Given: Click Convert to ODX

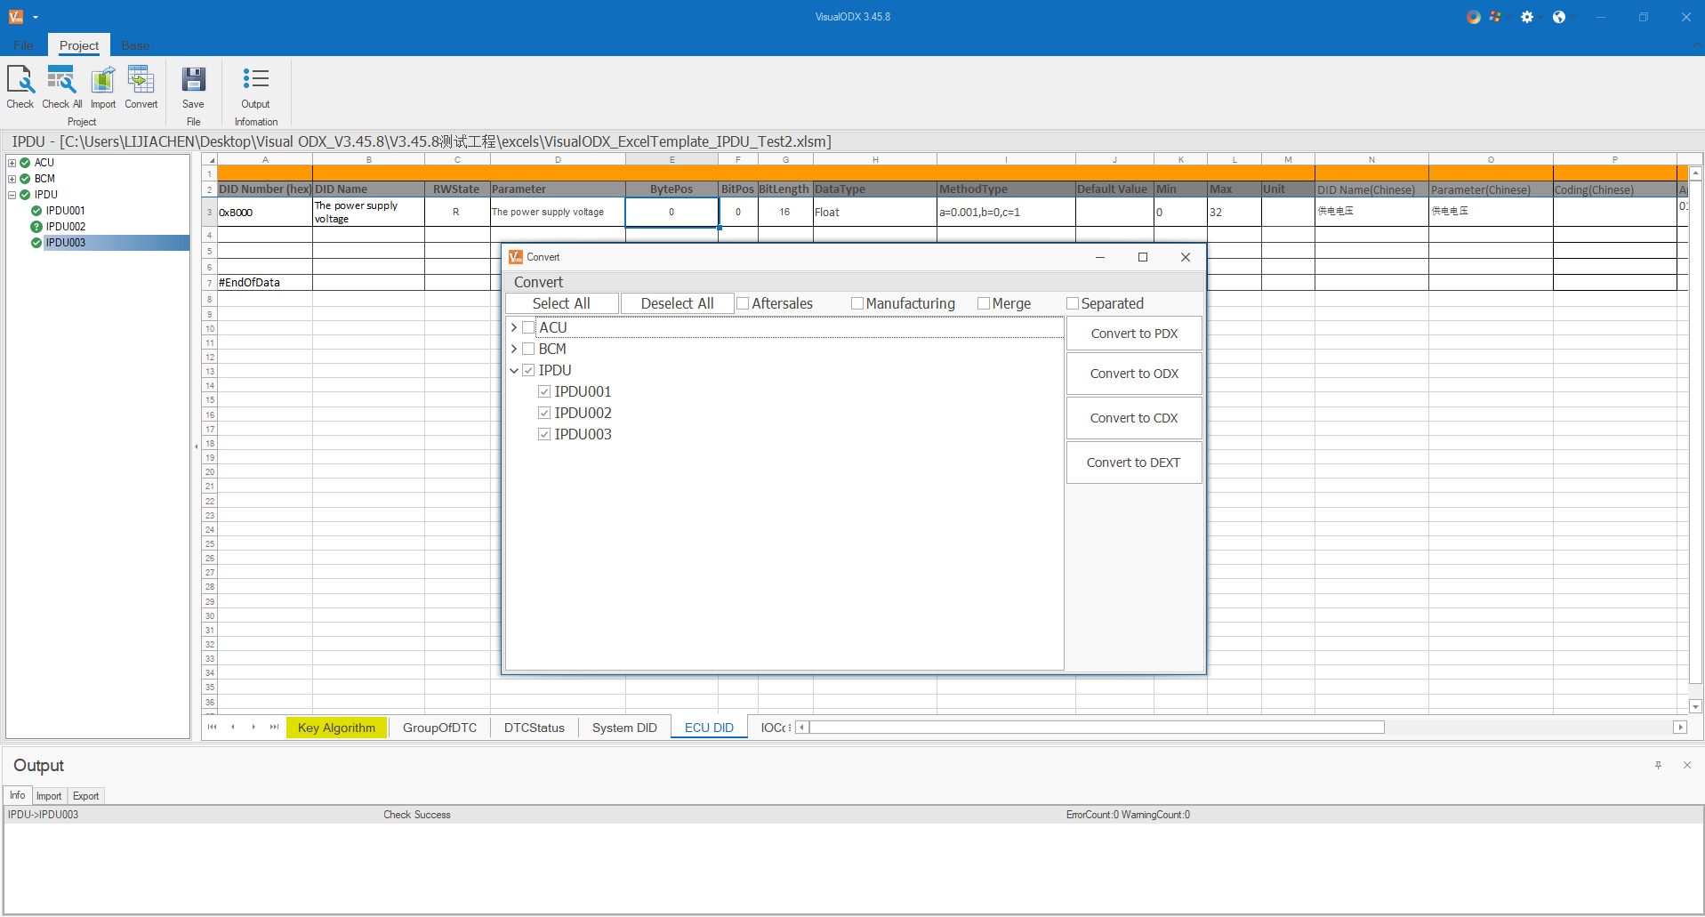Looking at the screenshot, I should pyautogui.click(x=1134, y=374).
